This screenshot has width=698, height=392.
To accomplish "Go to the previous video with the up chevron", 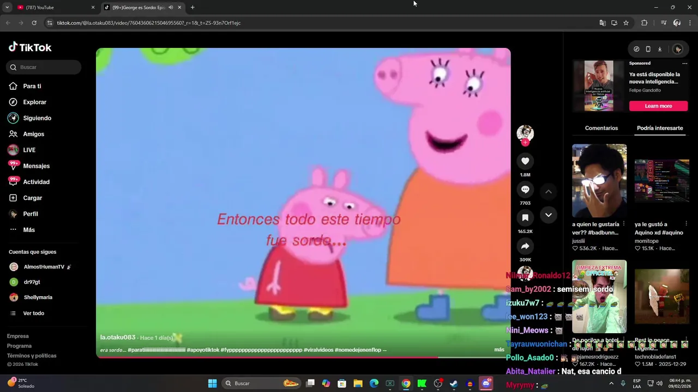I will coord(549,192).
